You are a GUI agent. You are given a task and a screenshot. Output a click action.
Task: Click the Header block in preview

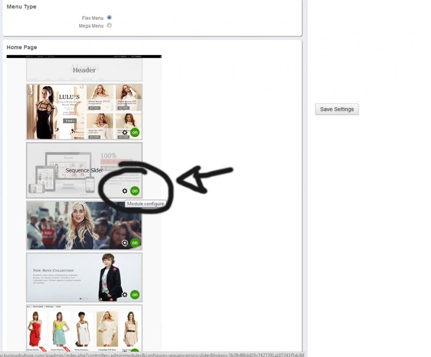coord(84,70)
